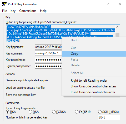Click the 'Type of key to generate' label
This screenshot has width=126, height=124.
21,108
